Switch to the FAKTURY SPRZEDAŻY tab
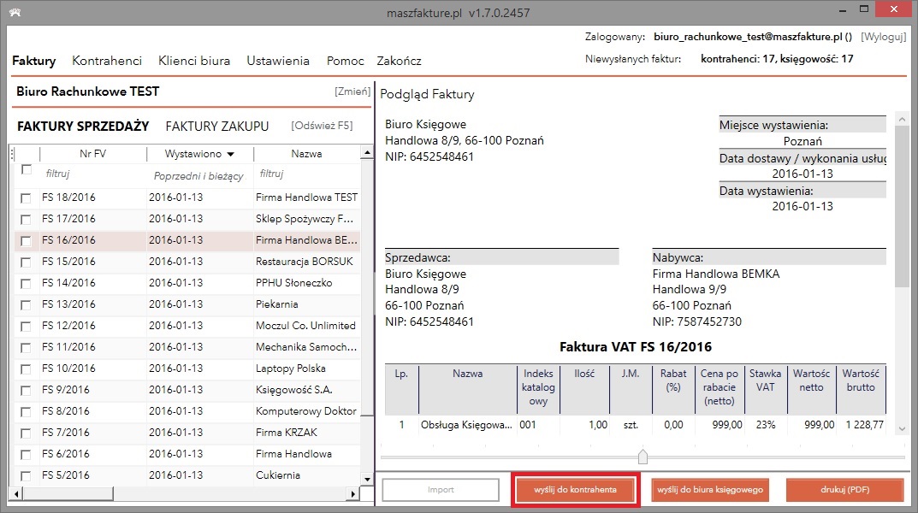Screen dimensions: 918x513 83,127
